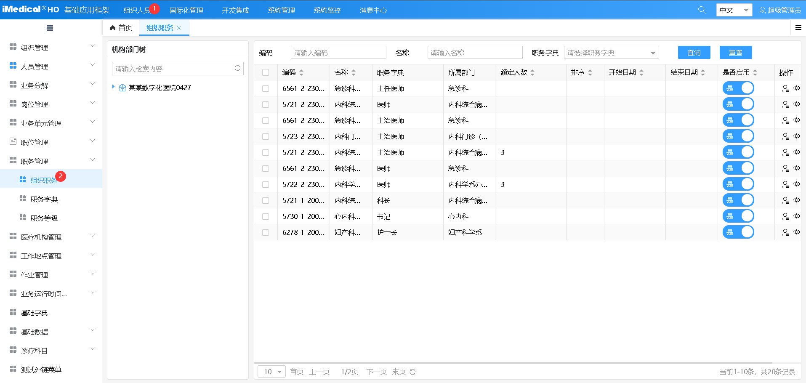Collapse the sidebar with the hamburger icon

click(50, 28)
